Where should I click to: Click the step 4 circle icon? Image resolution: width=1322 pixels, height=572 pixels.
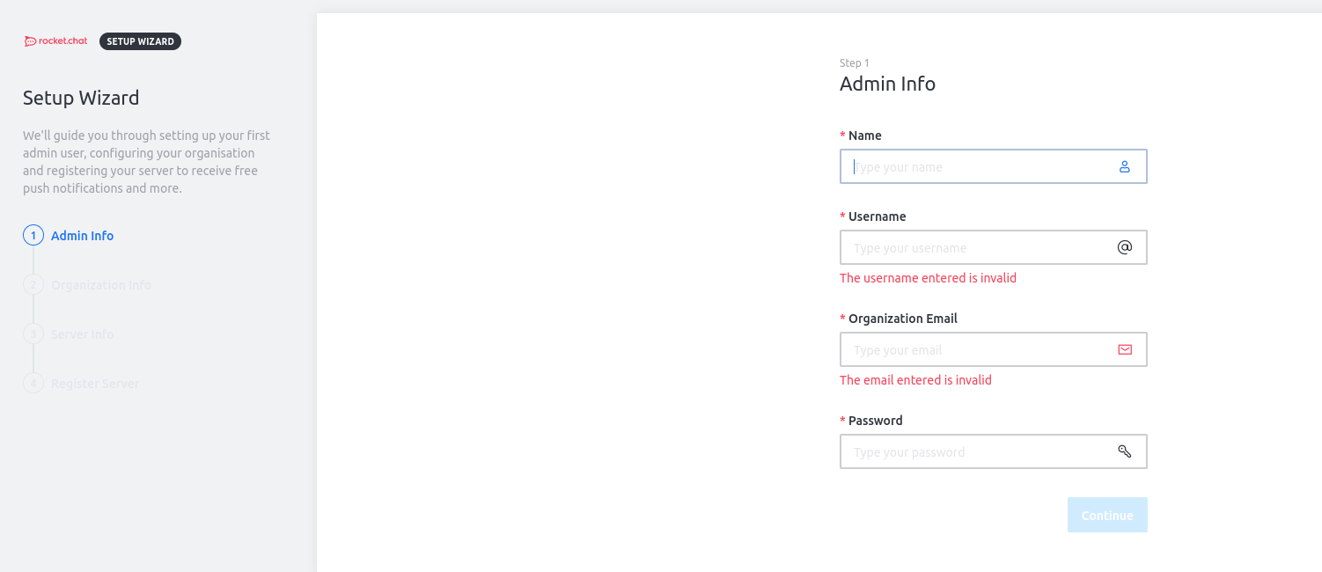(33, 384)
